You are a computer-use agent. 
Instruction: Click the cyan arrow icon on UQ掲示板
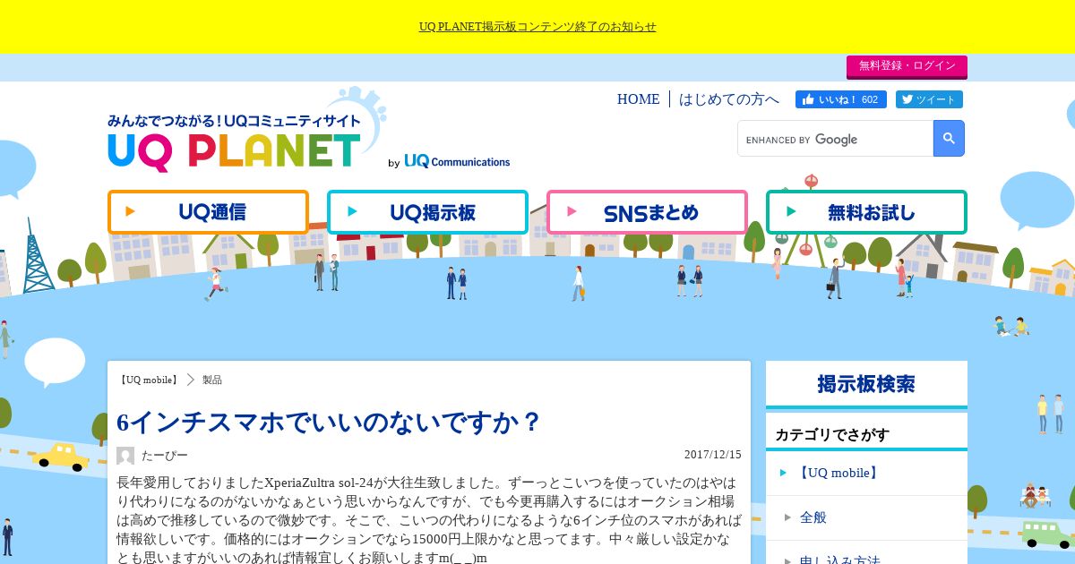pos(352,212)
